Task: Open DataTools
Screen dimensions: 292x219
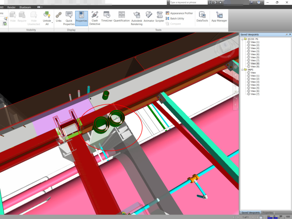Action: pos(202,17)
